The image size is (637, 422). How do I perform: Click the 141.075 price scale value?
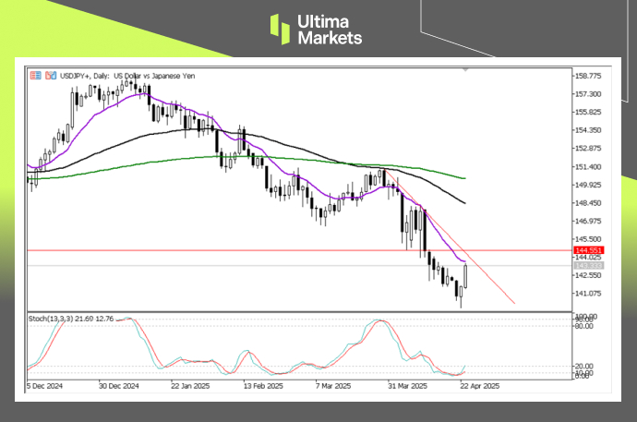coord(588,293)
